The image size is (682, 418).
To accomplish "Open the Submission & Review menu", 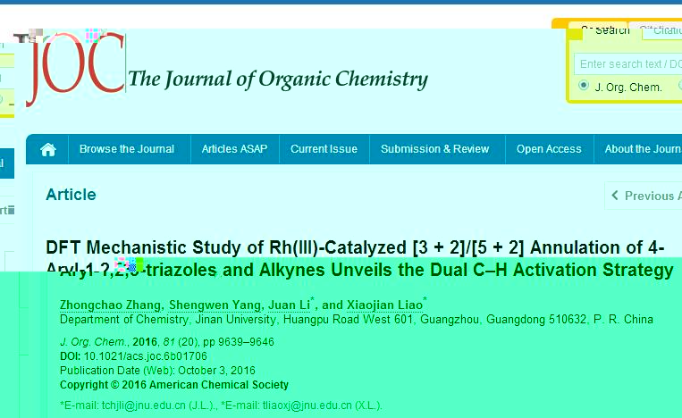I will coord(435,149).
